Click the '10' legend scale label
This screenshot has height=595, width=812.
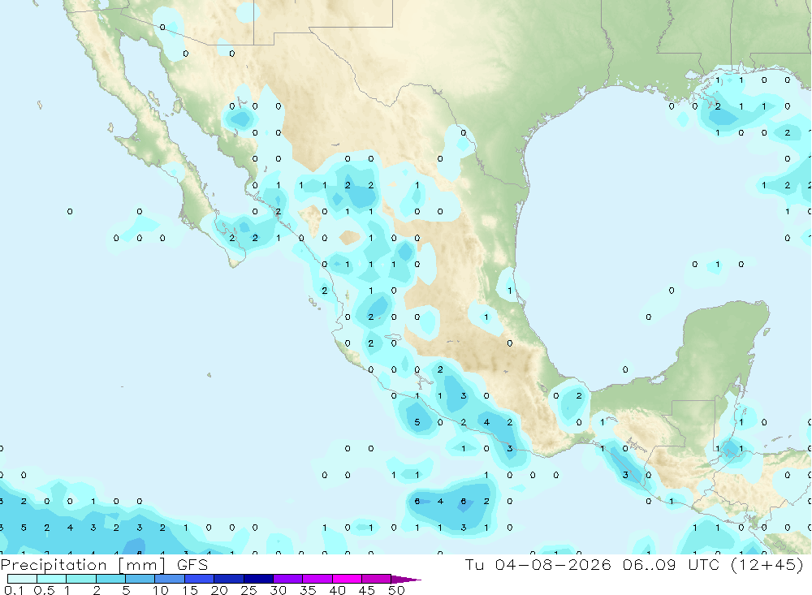pyautogui.click(x=161, y=590)
